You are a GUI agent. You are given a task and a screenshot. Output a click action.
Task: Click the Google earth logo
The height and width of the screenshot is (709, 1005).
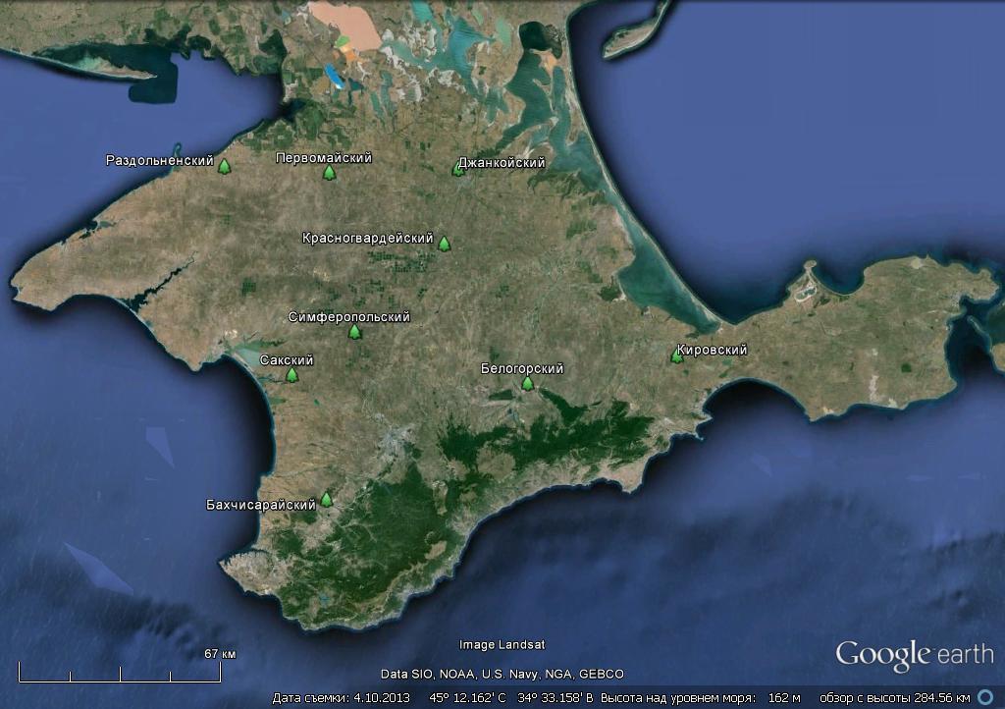914,655
